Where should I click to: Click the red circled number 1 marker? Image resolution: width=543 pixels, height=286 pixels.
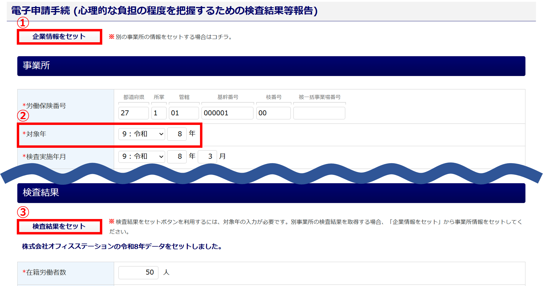click(23, 23)
